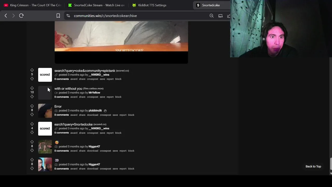The height and width of the screenshot is (187, 332).
Task: Downvote the 'with or without you' post
Action: (32, 97)
